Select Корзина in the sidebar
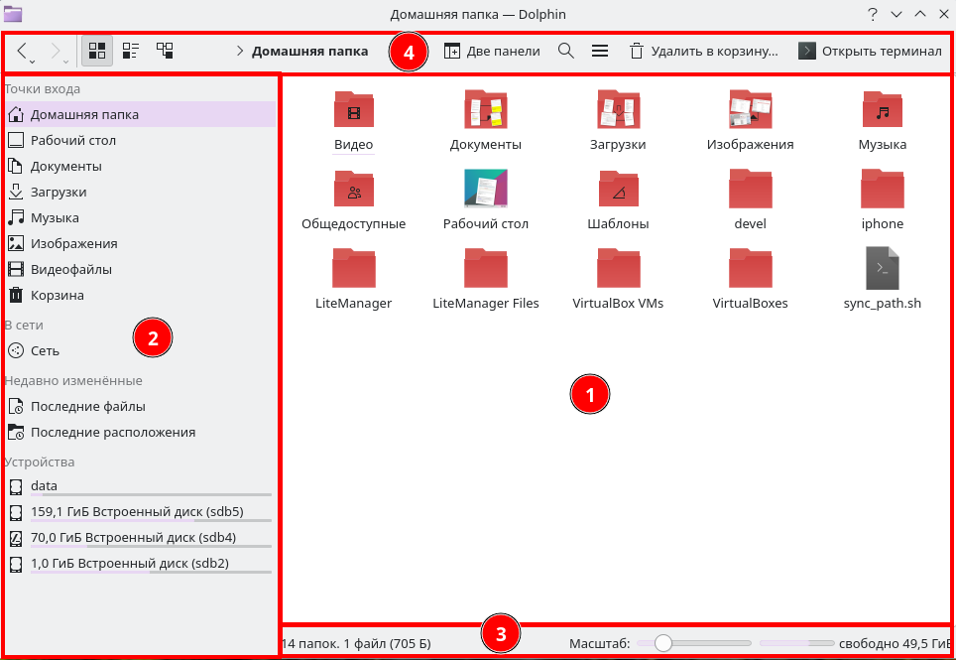This screenshot has width=956, height=660. click(57, 295)
